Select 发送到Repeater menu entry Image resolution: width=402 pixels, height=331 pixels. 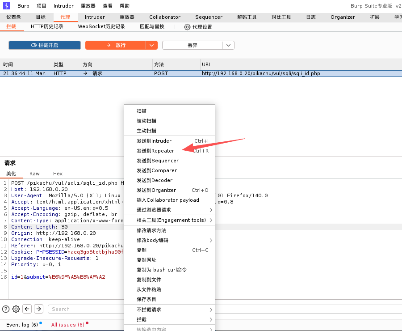[169, 151]
